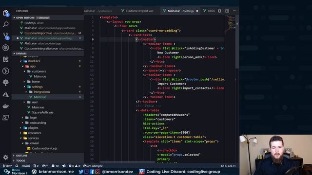This screenshot has height=175, width=312.
Task: Open the Search view icon
Action: (x=6, y=24)
